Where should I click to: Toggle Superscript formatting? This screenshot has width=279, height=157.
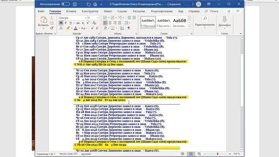click(88, 23)
